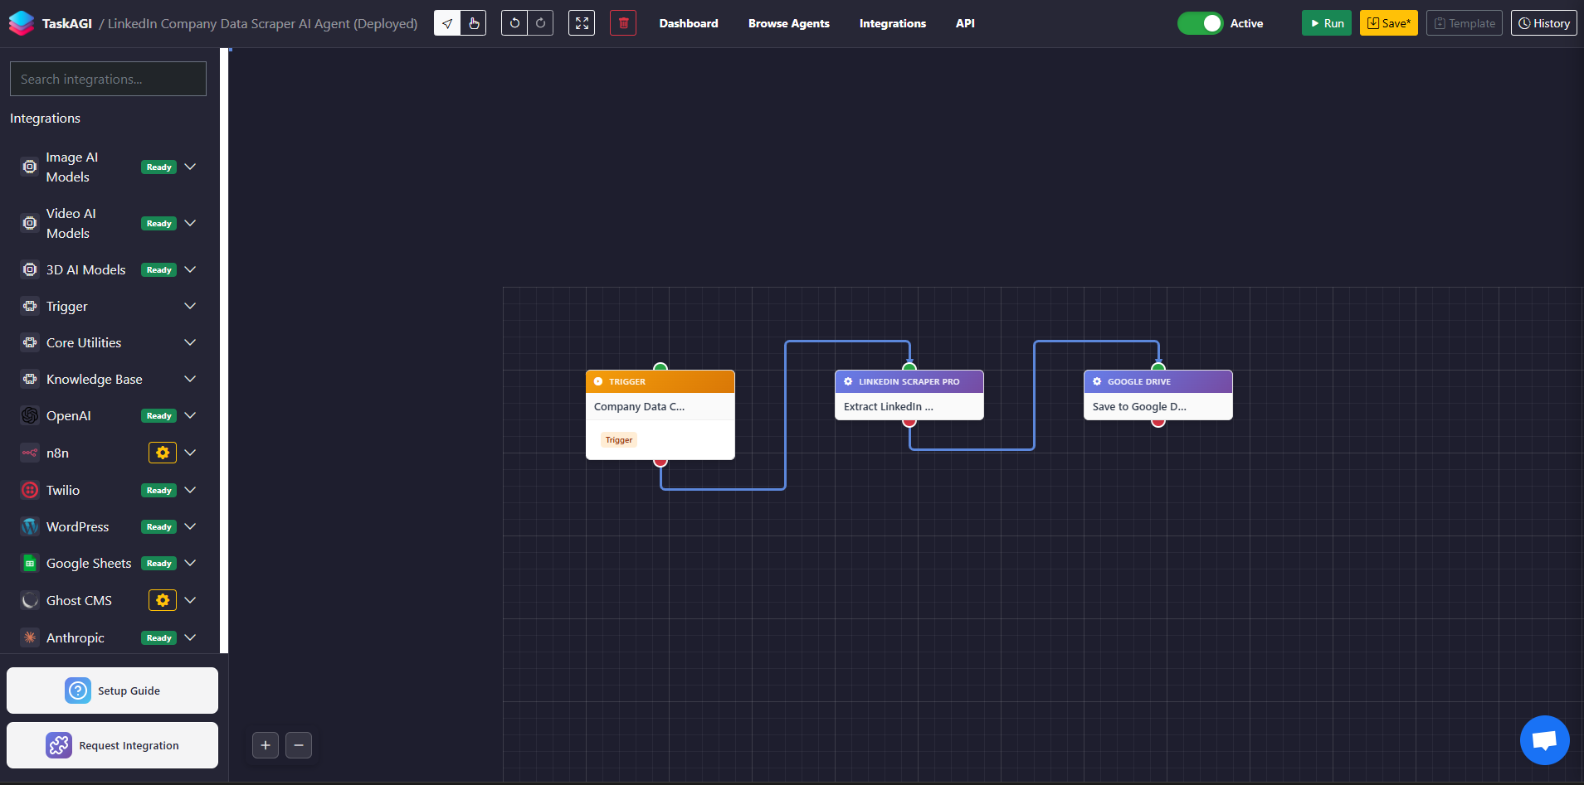Click the red trash delete icon
Image resolution: width=1584 pixels, height=785 pixels.
coord(623,23)
